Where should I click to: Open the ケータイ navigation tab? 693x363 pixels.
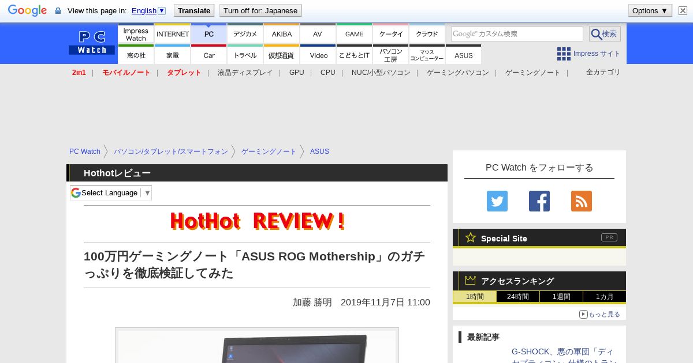(391, 34)
